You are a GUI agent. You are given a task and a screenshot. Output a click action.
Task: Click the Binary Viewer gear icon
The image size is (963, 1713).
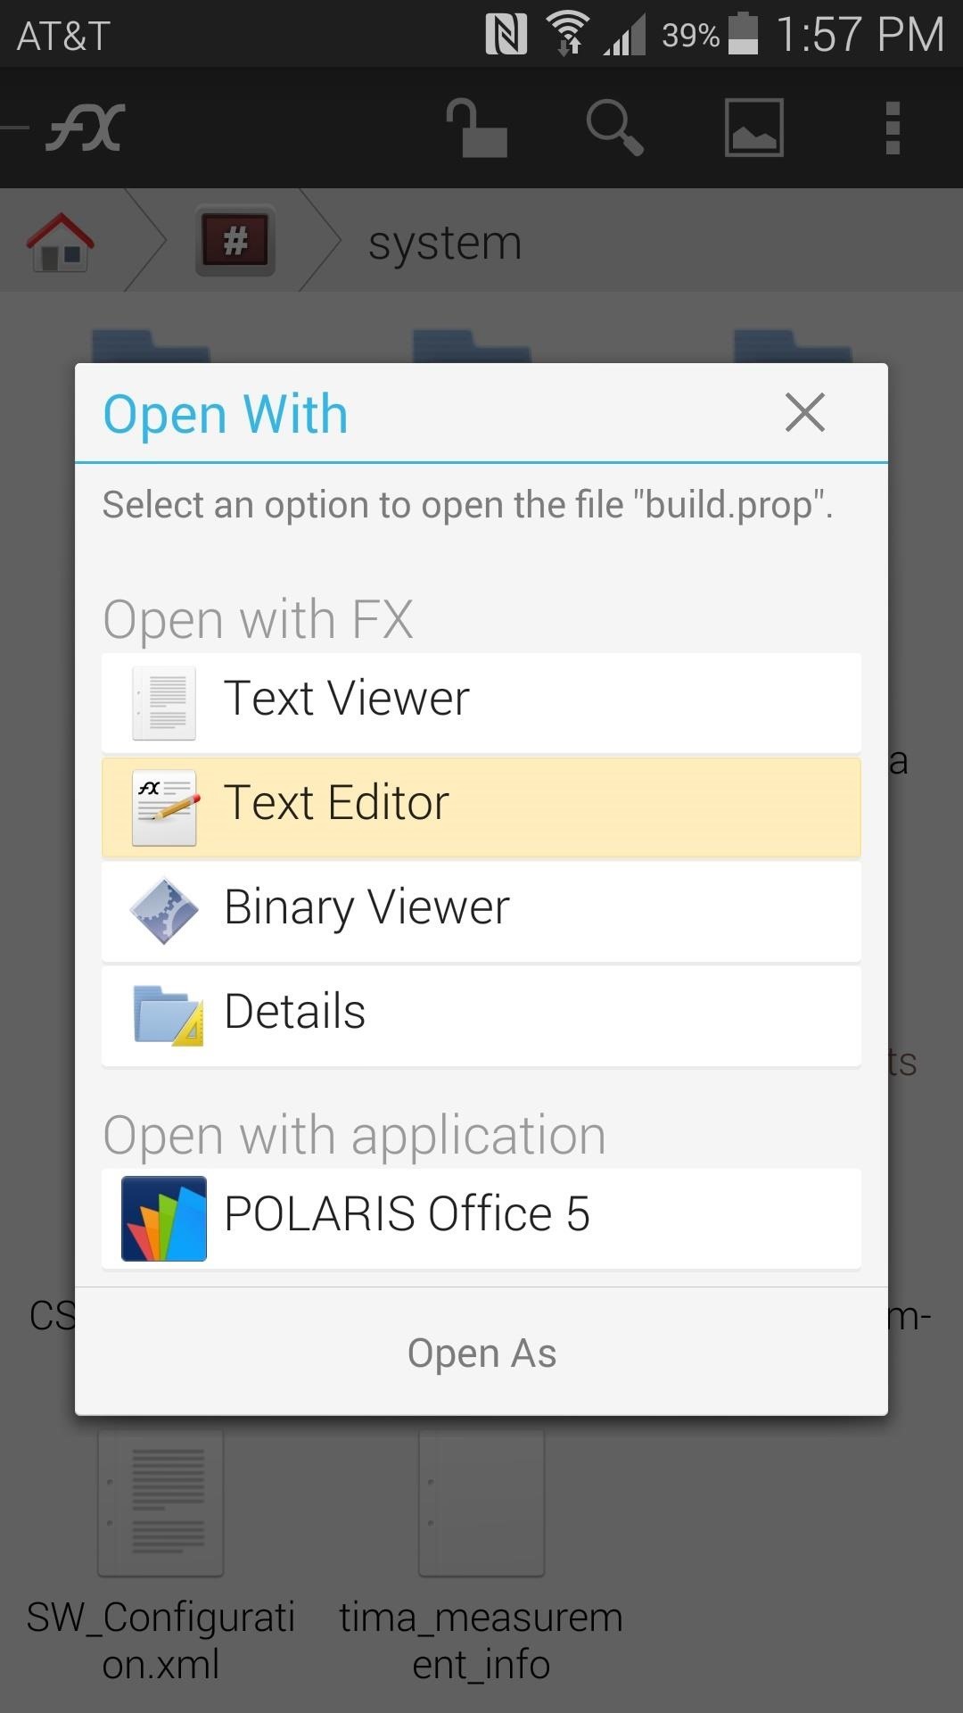click(x=164, y=911)
